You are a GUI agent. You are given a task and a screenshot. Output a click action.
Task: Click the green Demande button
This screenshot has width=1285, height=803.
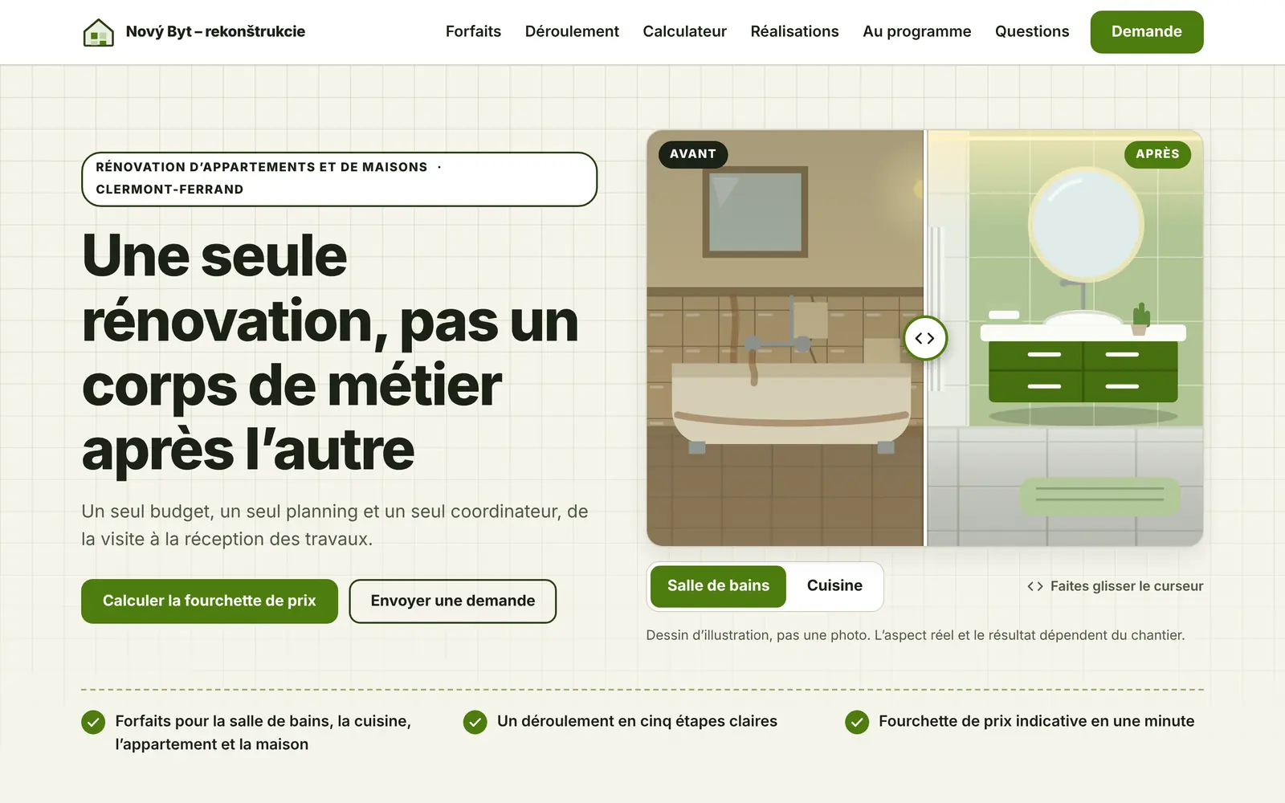pyautogui.click(x=1146, y=32)
